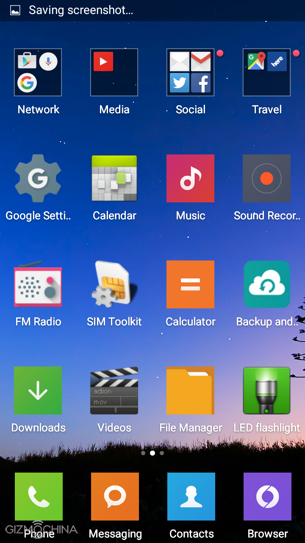The width and height of the screenshot is (305, 543).
Task: Tap the active middle page indicator dot
Action: [152, 453]
